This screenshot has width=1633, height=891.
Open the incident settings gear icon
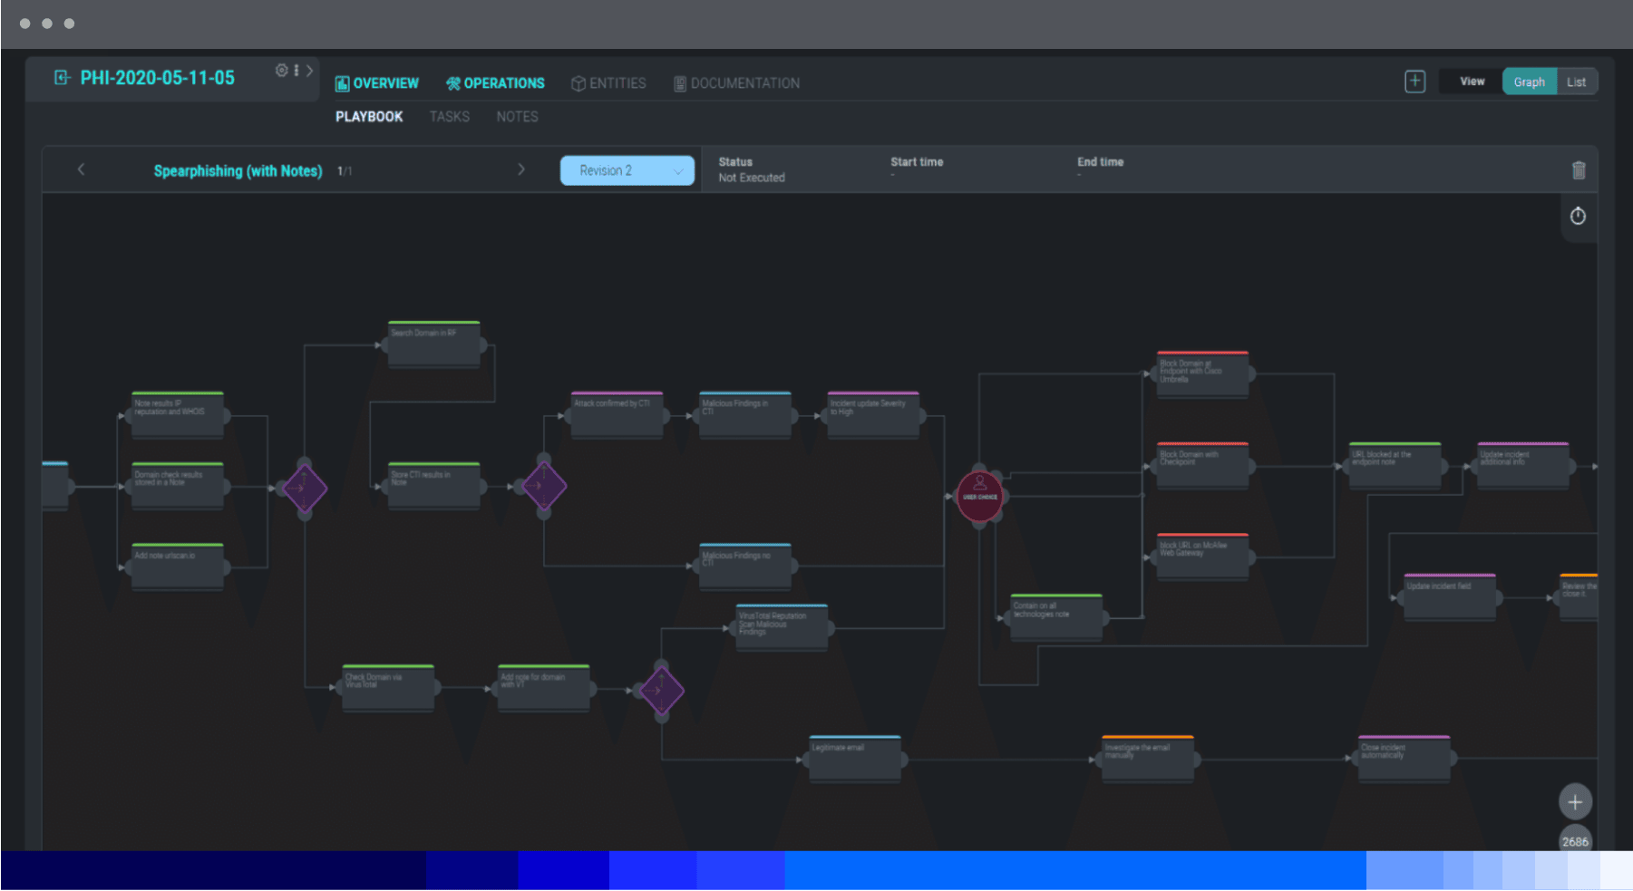coord(281,71)
